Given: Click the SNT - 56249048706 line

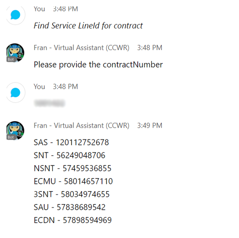Looking at the screenshot, I should tap(70, 155).
